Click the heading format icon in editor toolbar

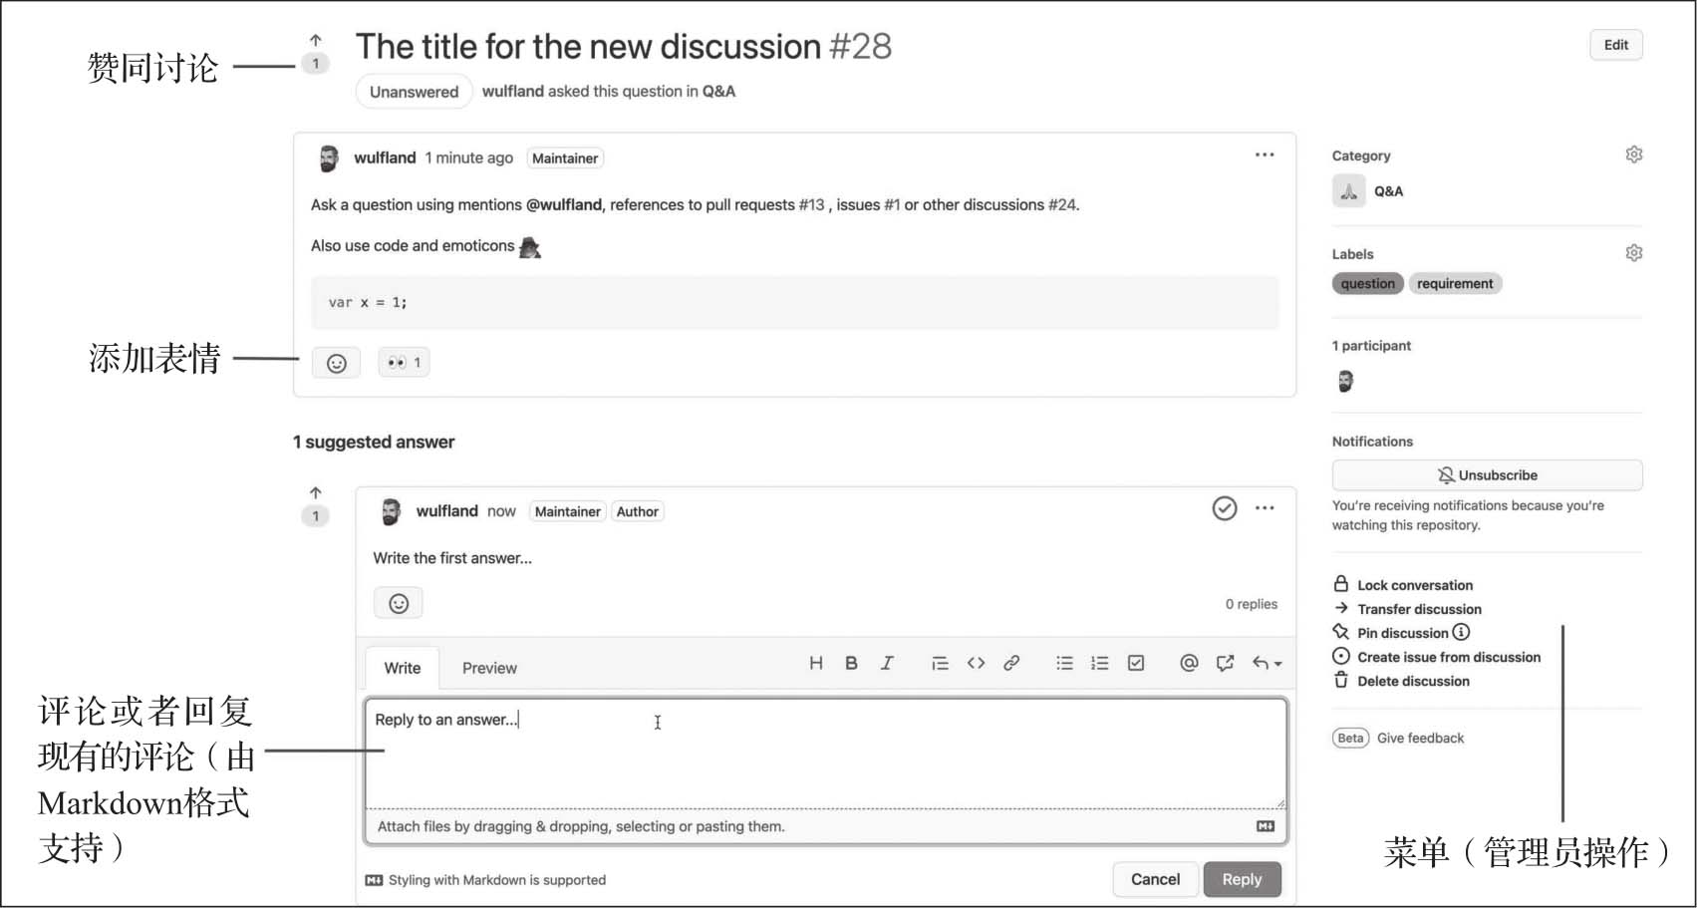coord(816,664)
